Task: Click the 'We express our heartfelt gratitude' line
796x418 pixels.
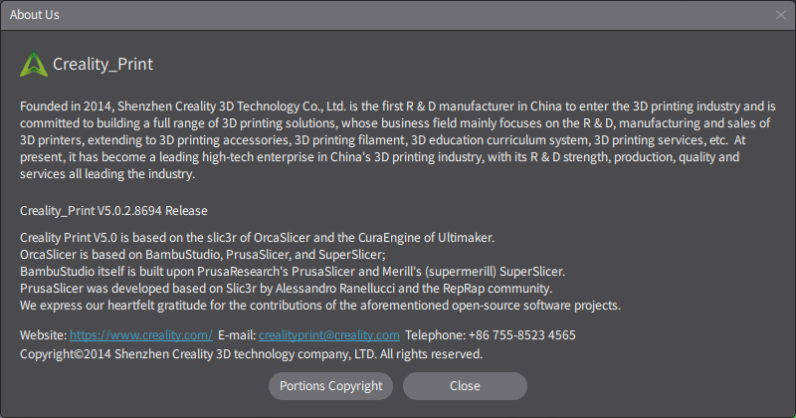Action: [x=320, y=305]
